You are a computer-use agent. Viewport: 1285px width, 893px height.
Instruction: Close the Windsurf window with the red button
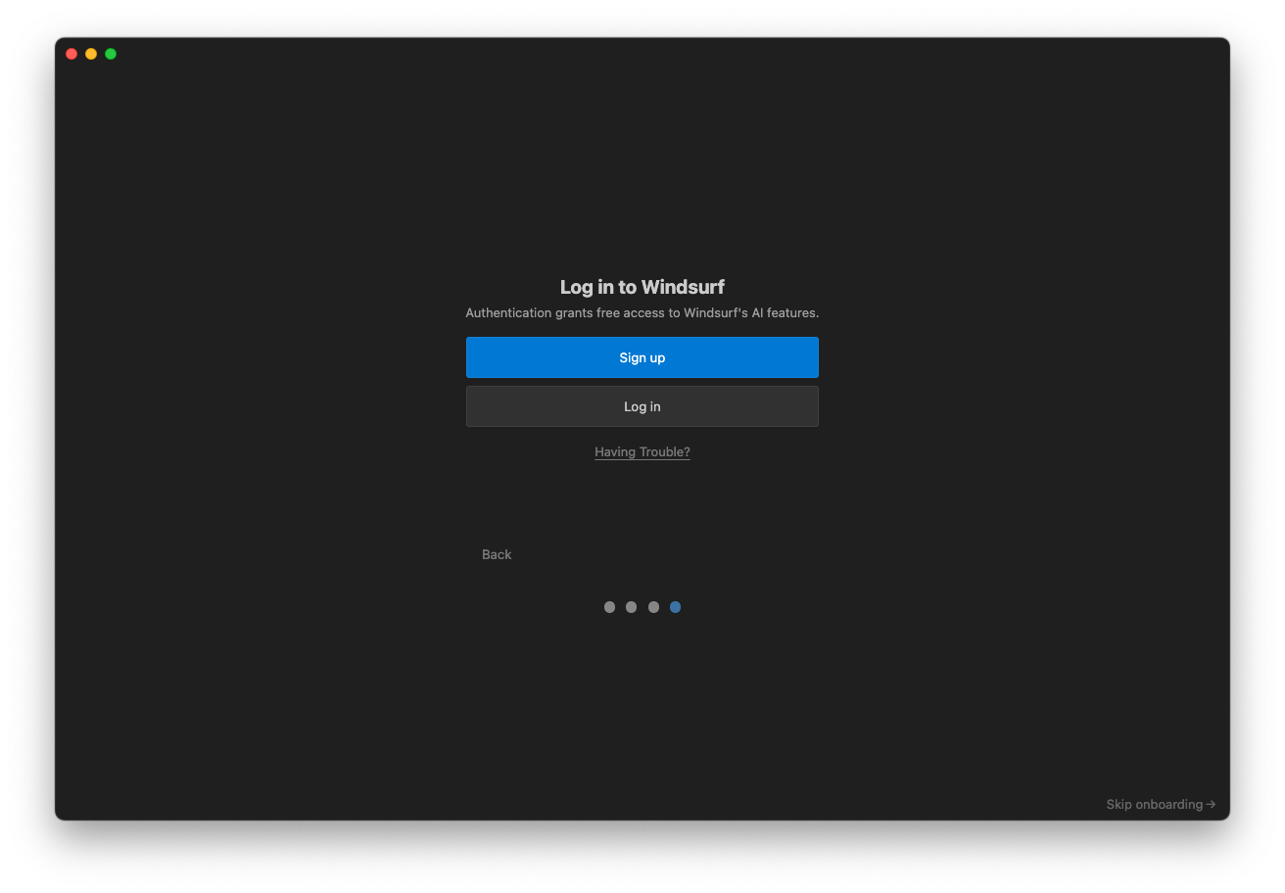tap(71, 54)
